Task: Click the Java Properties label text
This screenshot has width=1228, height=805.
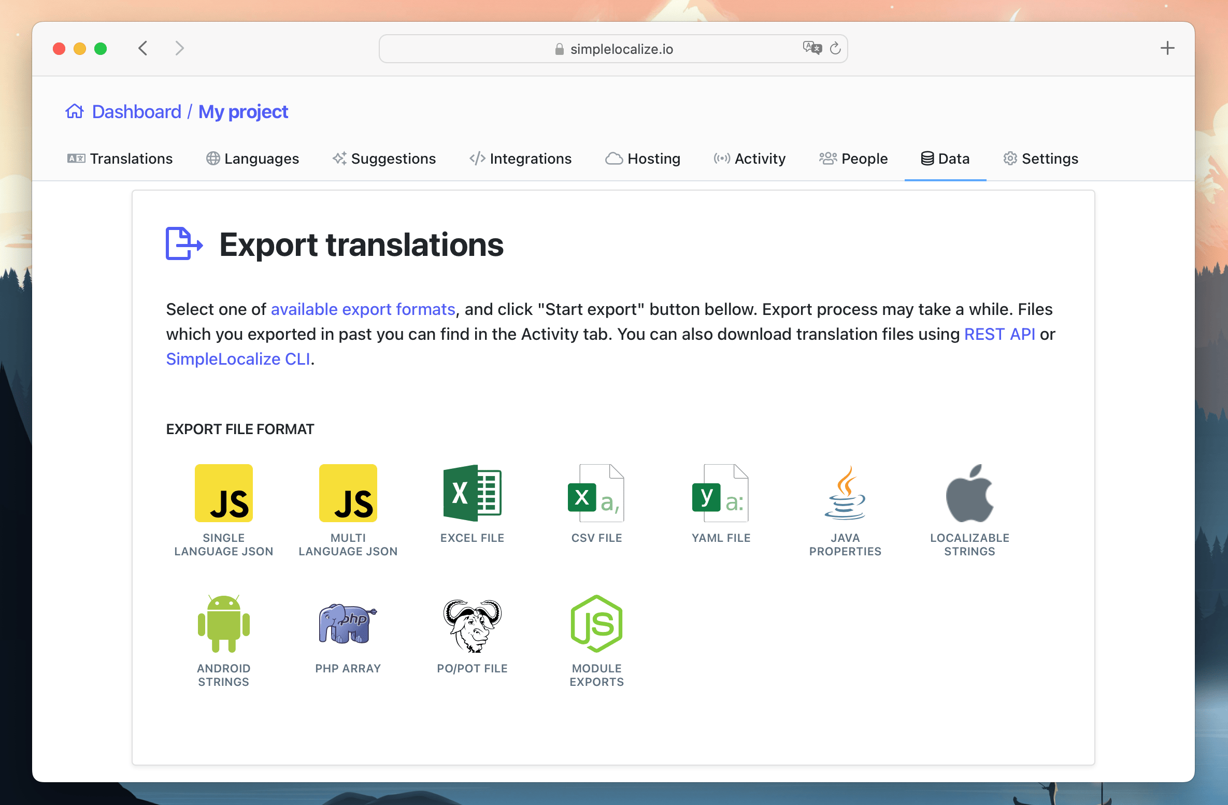Action: (845, 544)
